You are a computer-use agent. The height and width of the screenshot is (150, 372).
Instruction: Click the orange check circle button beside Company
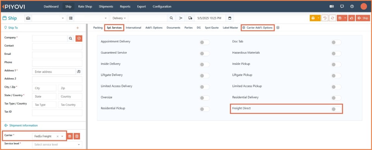click(x=79, y=38)
